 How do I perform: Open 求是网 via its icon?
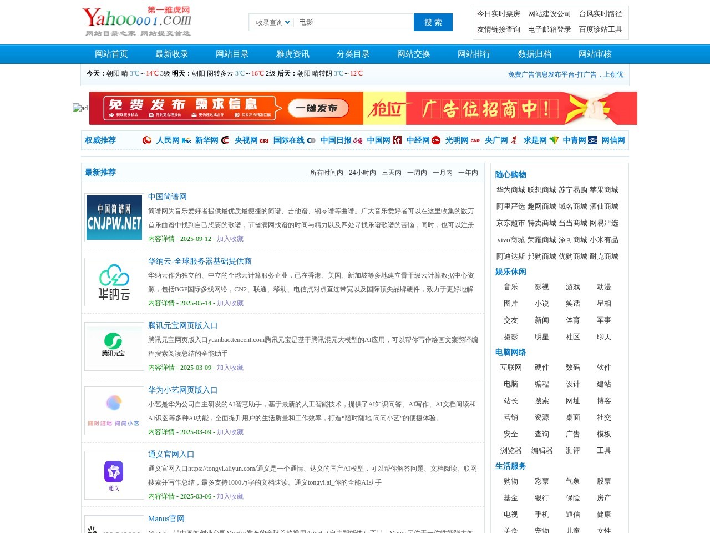[x=515, y=140]
